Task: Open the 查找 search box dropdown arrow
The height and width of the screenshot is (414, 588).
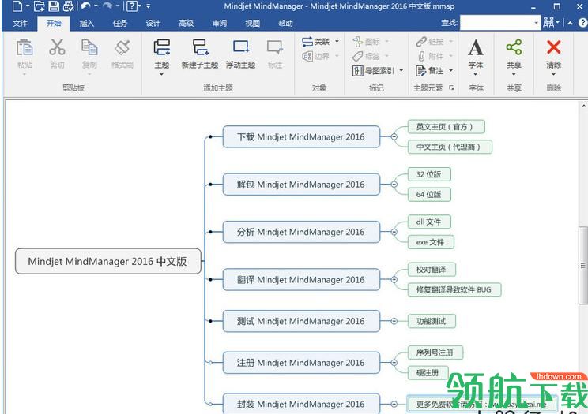Action: coord(537,23)
